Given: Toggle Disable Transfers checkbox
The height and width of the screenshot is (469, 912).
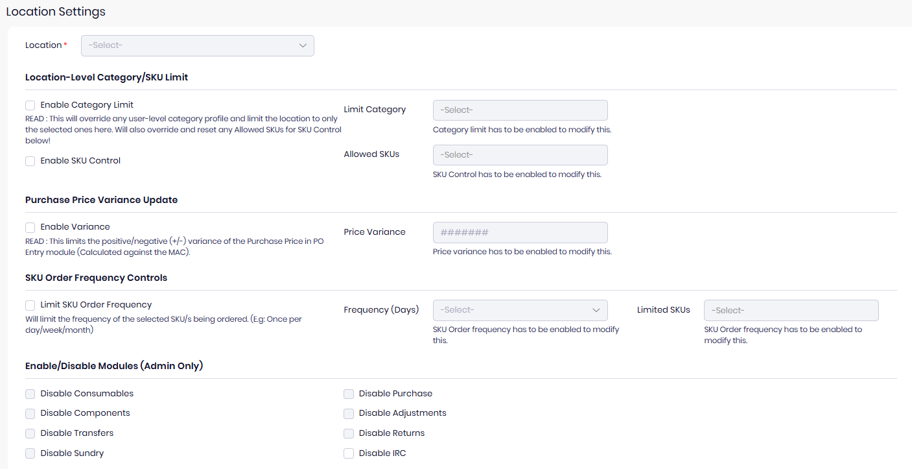Looking at the screenshot, I should click(x=30, y=433).
